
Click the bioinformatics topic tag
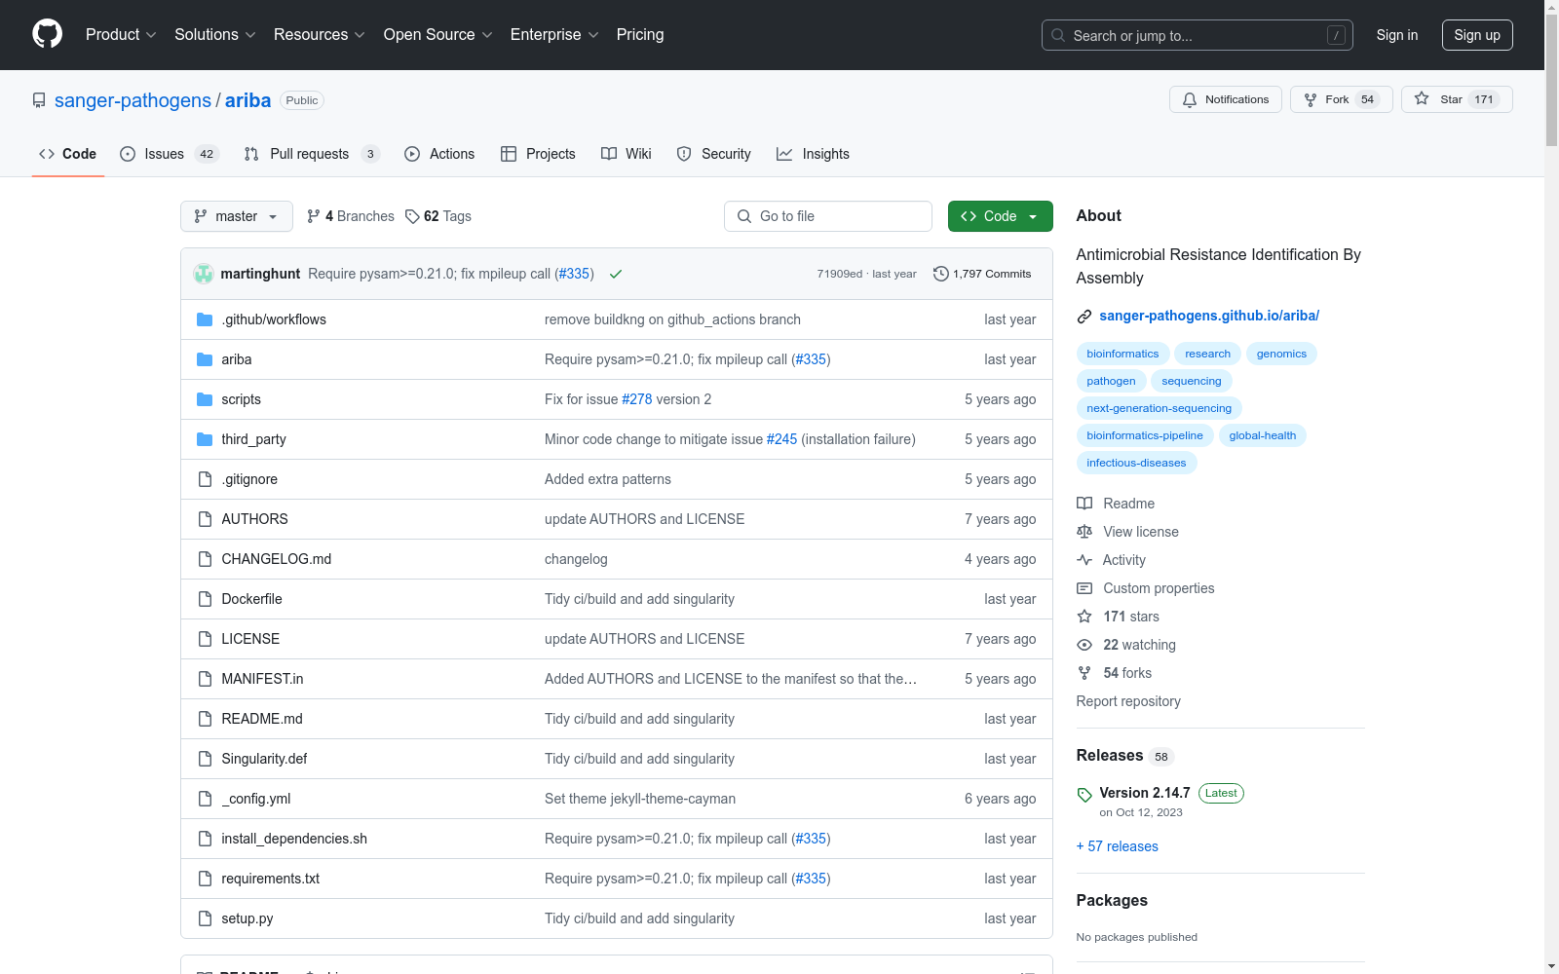tap(1122, 354)
